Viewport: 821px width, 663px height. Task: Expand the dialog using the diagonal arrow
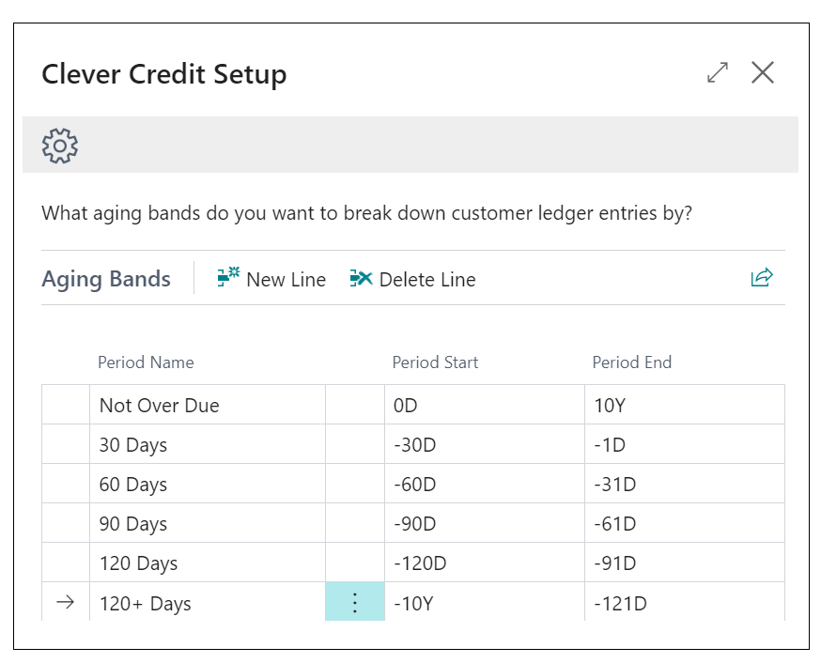(718, 71)
